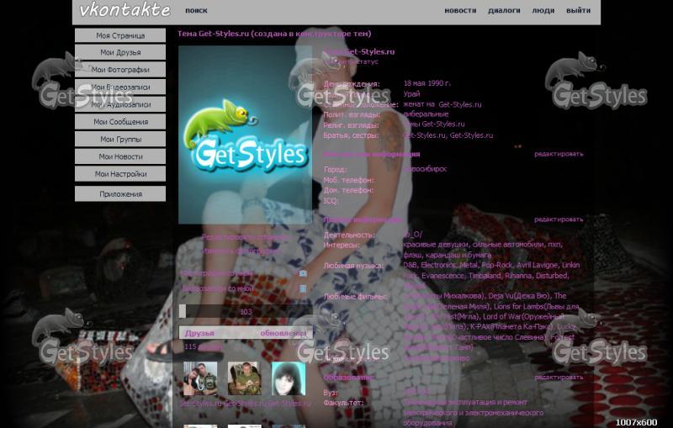Open Приложения in the sidebar

tap(120, 194)
